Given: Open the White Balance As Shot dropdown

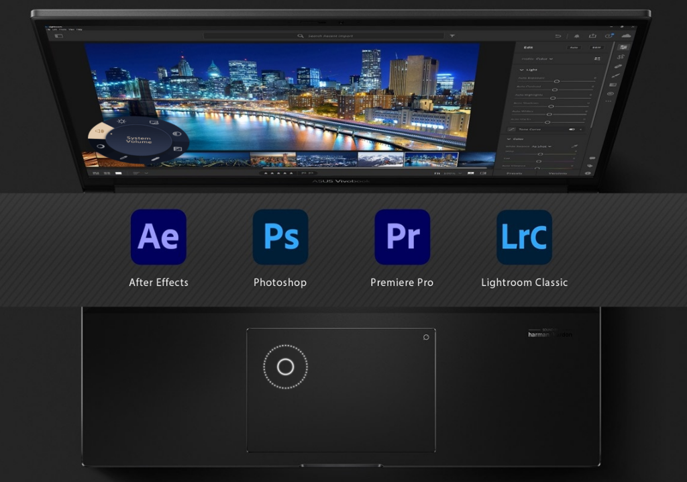Looking at the screenshot, I should point(541,146).
